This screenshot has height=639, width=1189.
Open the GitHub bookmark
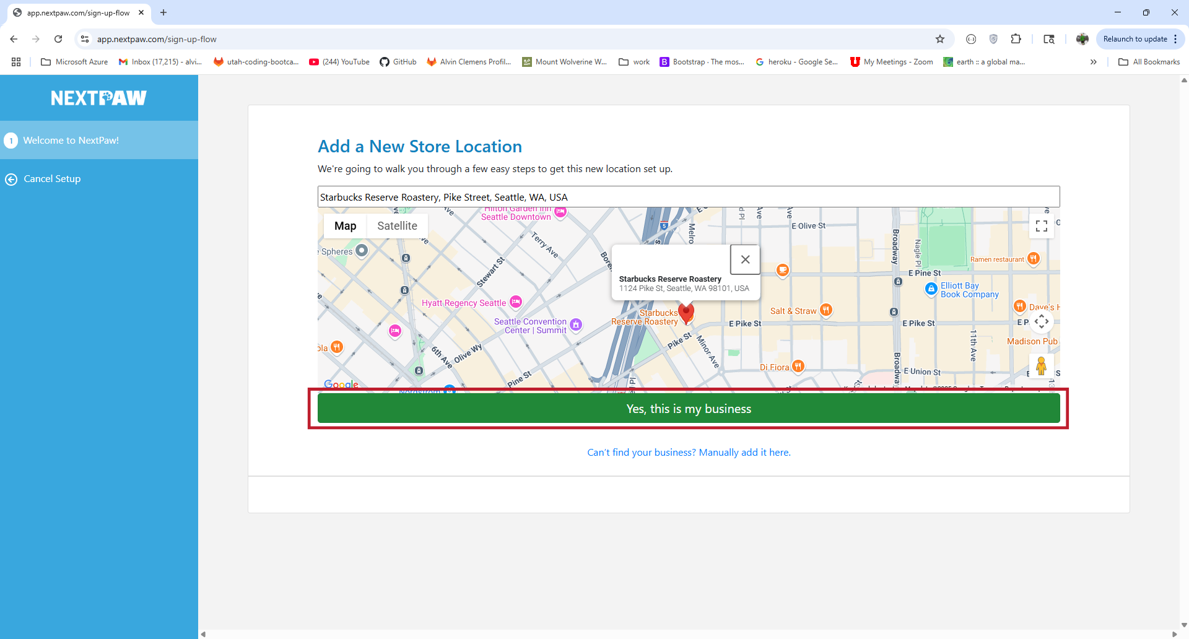pos(398,62)
